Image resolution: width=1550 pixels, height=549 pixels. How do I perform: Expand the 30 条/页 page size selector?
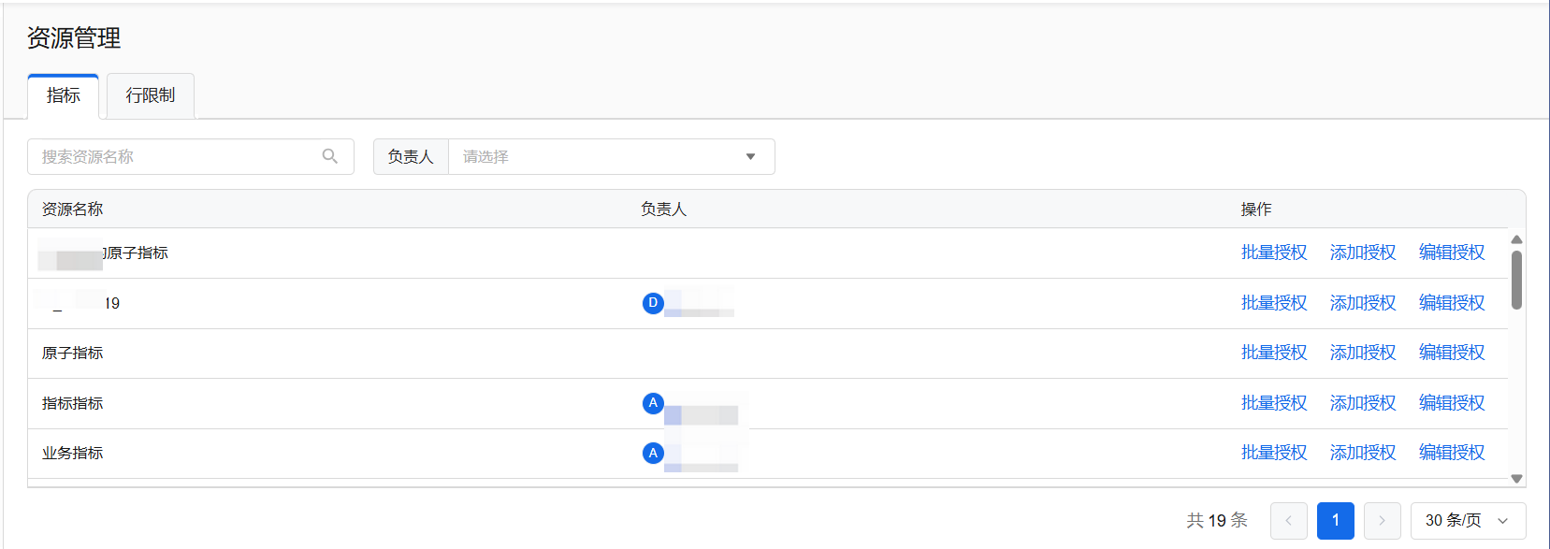[x=1467, y=521]
